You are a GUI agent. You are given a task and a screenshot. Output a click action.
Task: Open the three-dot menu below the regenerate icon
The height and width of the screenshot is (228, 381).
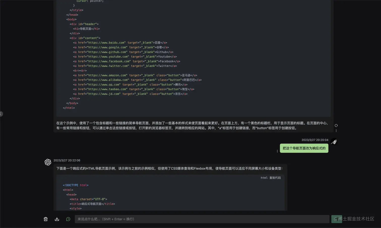coord(336,131)
